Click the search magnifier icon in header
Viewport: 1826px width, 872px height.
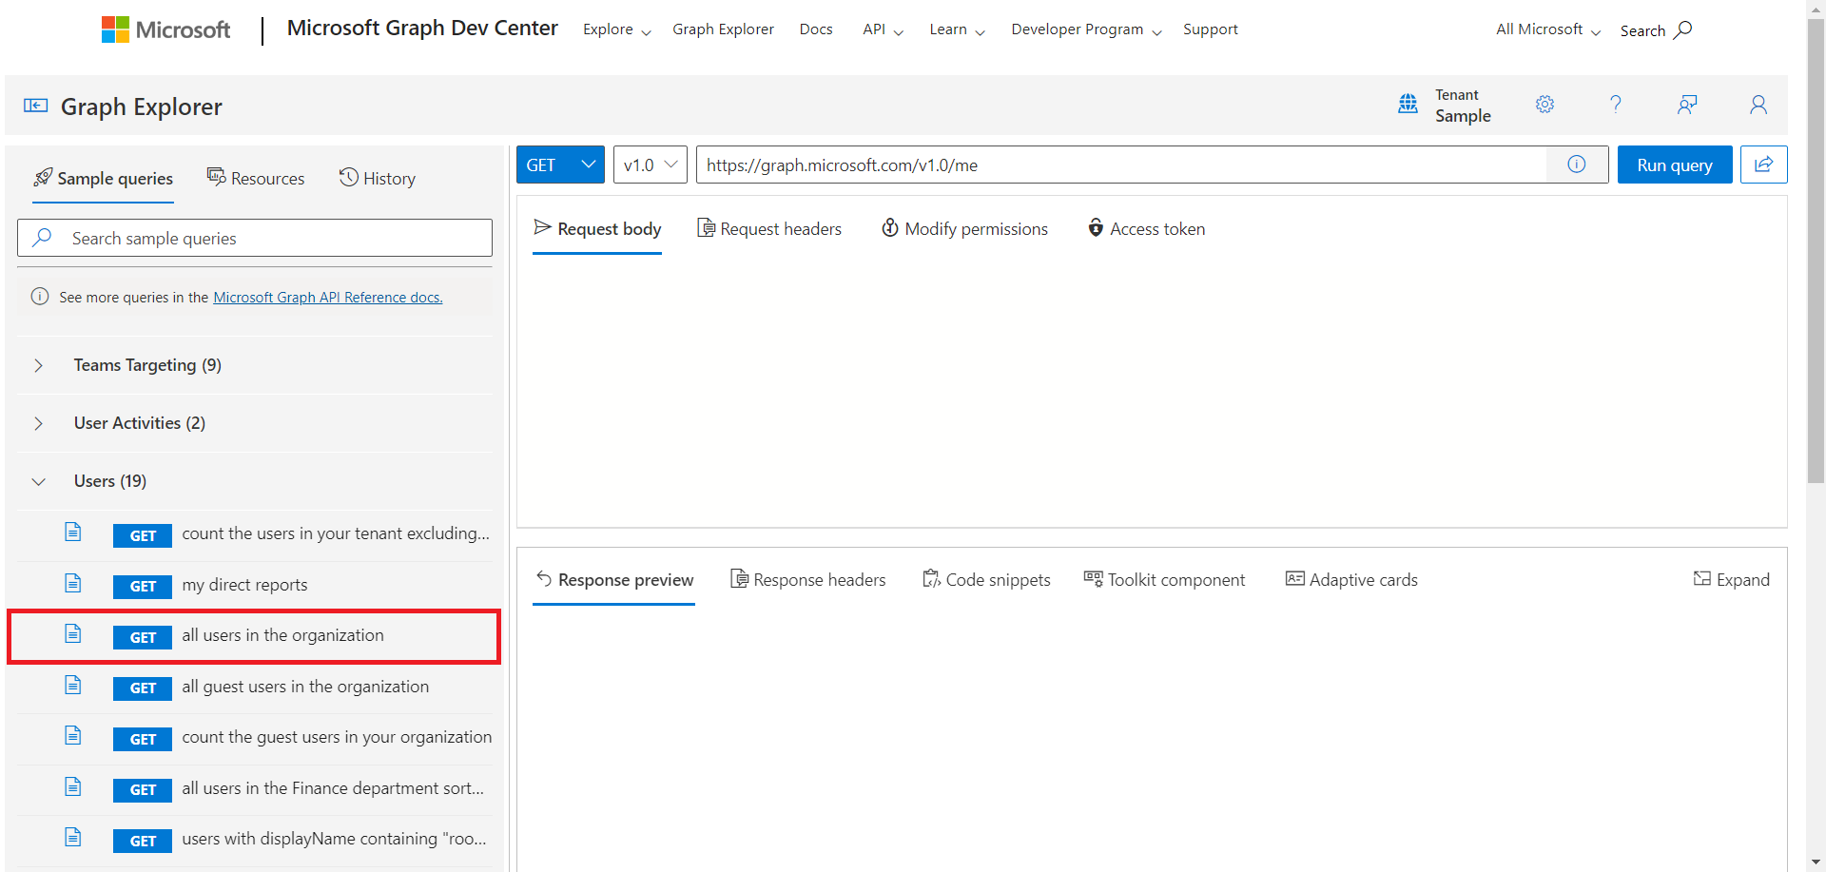[1683, 29]
